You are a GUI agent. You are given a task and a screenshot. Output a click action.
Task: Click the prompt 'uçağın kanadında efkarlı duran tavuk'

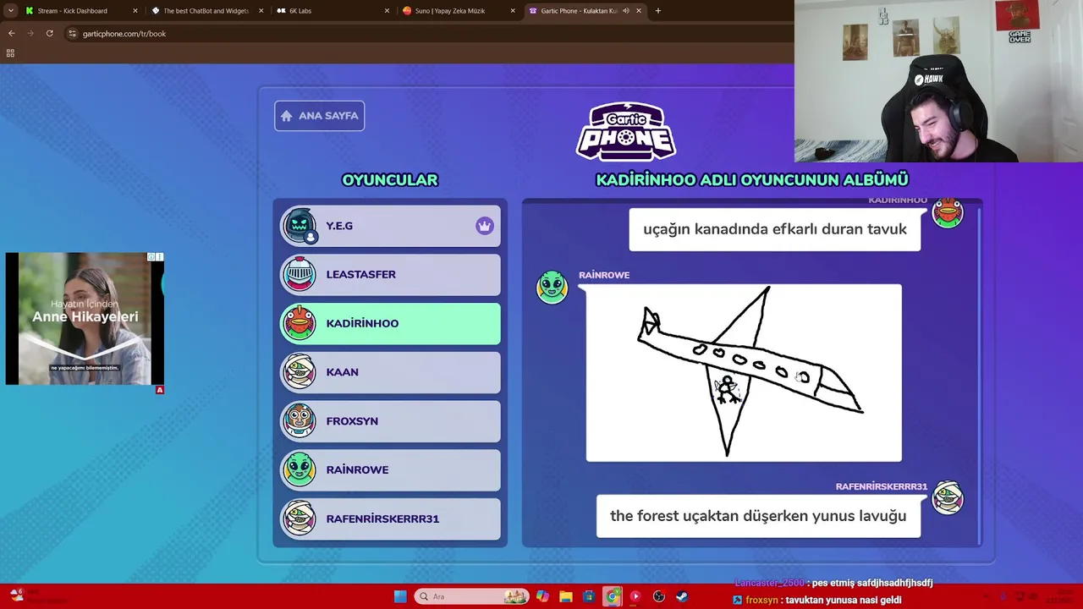pyautogui.click(x=774, y=229)
